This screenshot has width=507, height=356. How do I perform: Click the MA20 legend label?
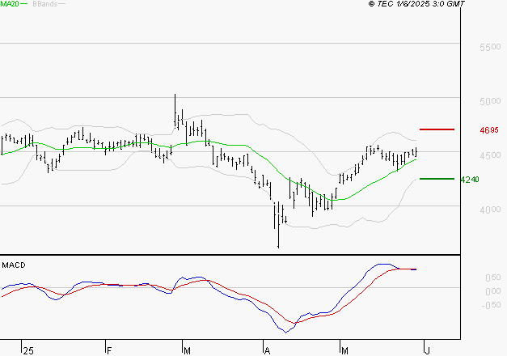point(9,4)
